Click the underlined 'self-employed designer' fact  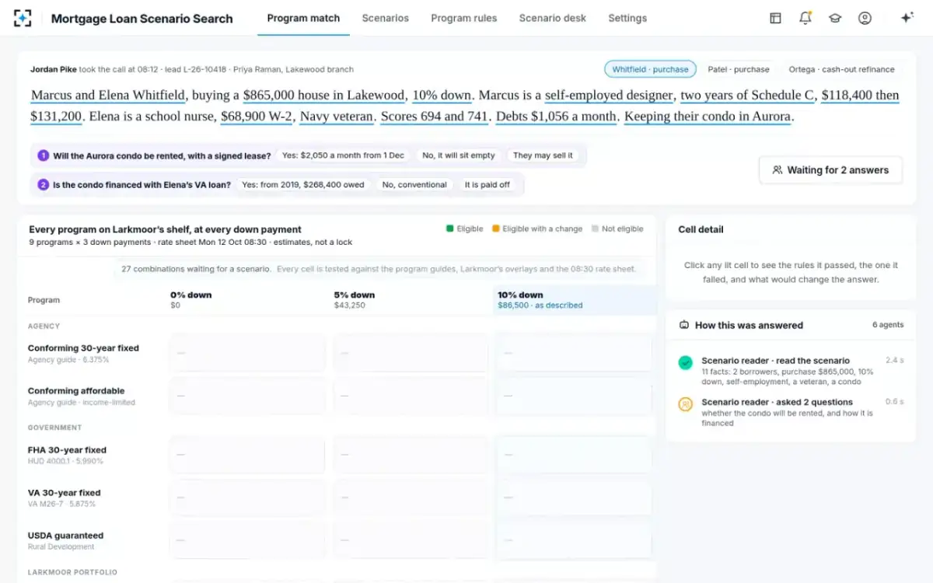[609, 96]
